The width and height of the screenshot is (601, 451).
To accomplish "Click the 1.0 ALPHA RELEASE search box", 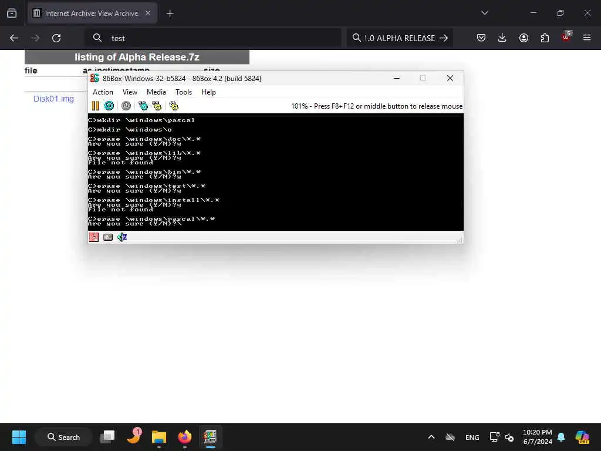I will [400, 38].
